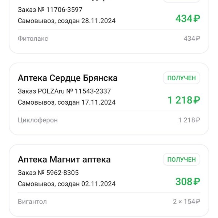Tap ПОЛУЧЕН badge on Сердце Брянска order
The height and width of the screenshot is (218, 218).
(182, 78)
